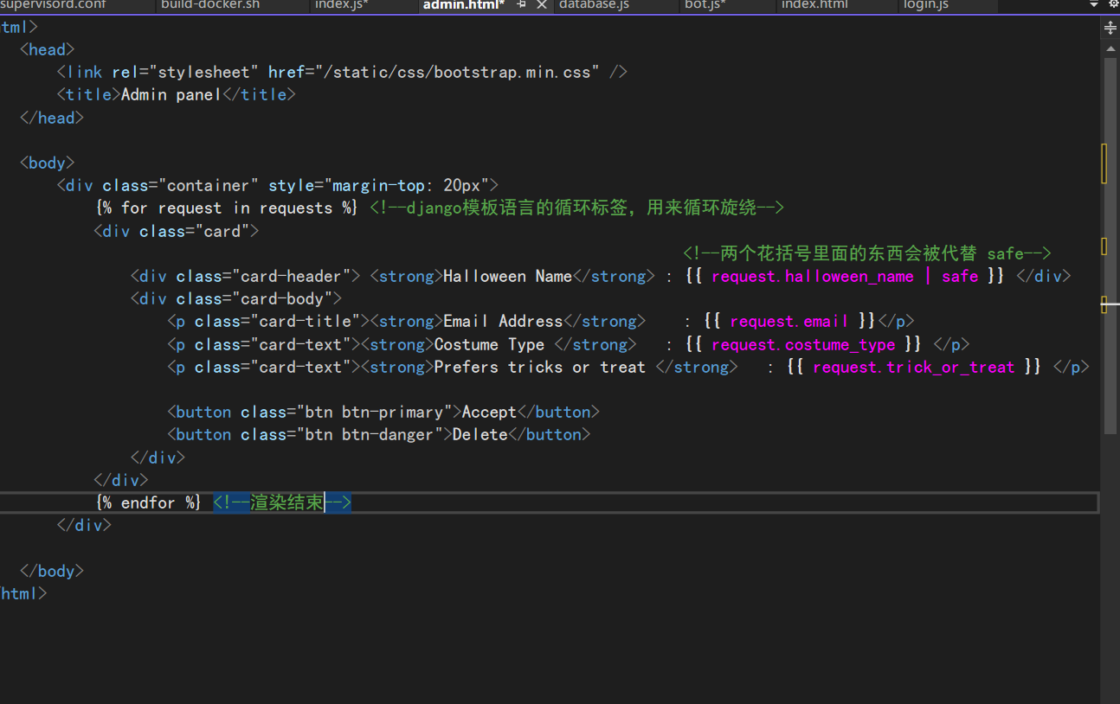Viewport: 1120px width, 704px height.
Task: Click the request.email variable
Action: (x=789, y=321)
